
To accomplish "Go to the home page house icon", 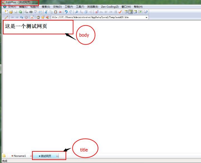I will 38,17.
